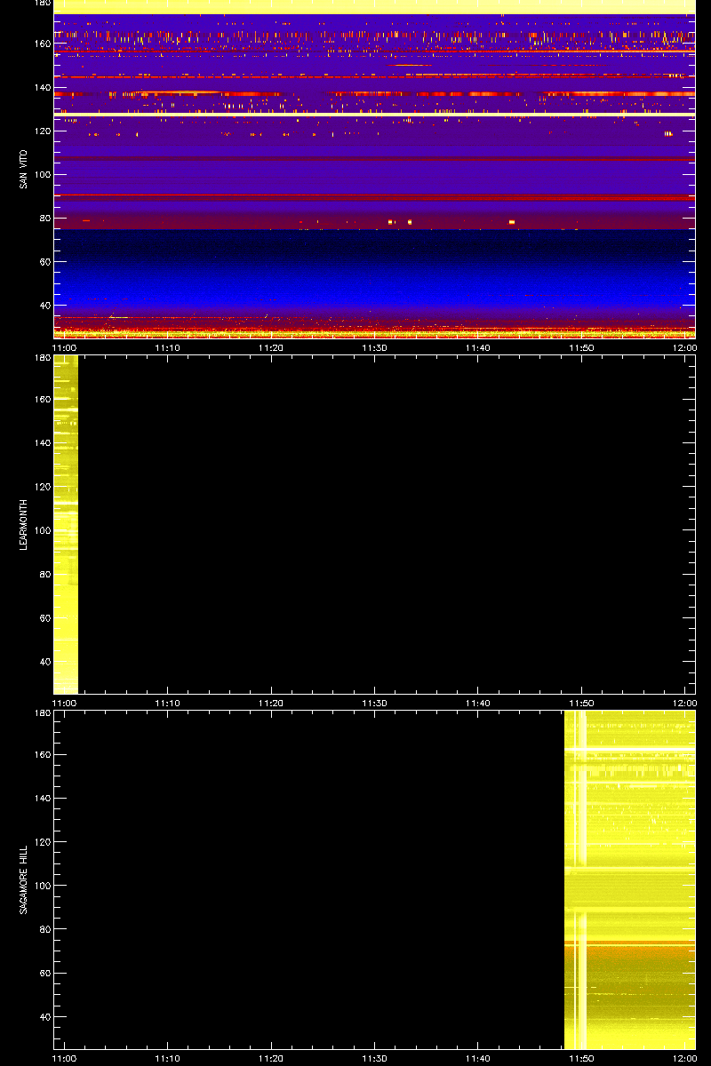711x1066 pixels.
Task: Choose the 11:10 tick label under Sagamore Hill panel
Action: [168, 1058]
